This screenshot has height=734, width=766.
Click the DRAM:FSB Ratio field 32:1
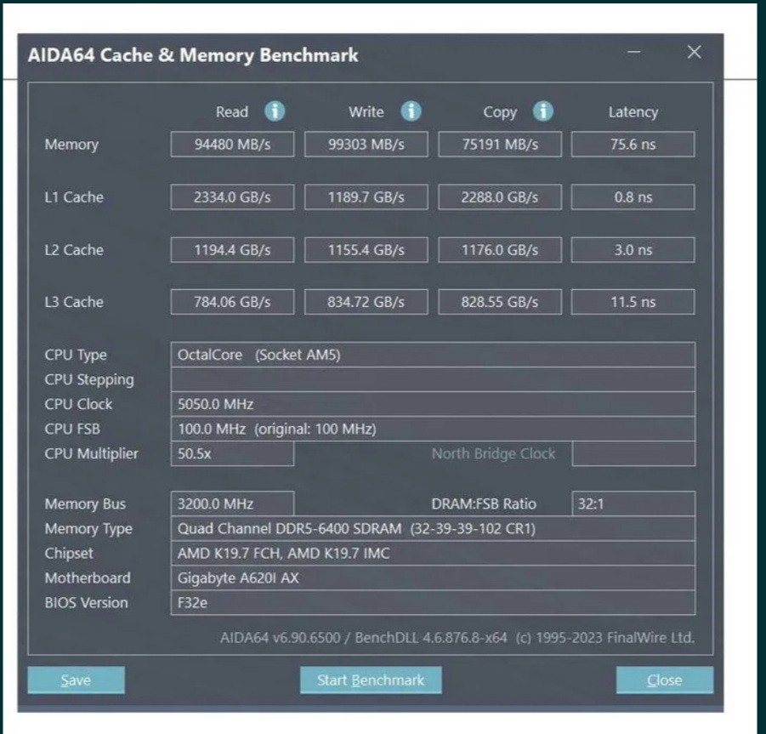(x=633, y=504)
